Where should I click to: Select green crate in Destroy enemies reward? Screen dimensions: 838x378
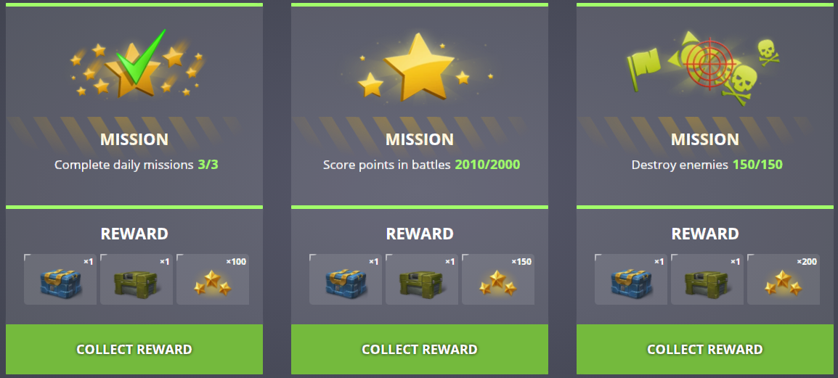pyautogui.click(x=707, y=279)
